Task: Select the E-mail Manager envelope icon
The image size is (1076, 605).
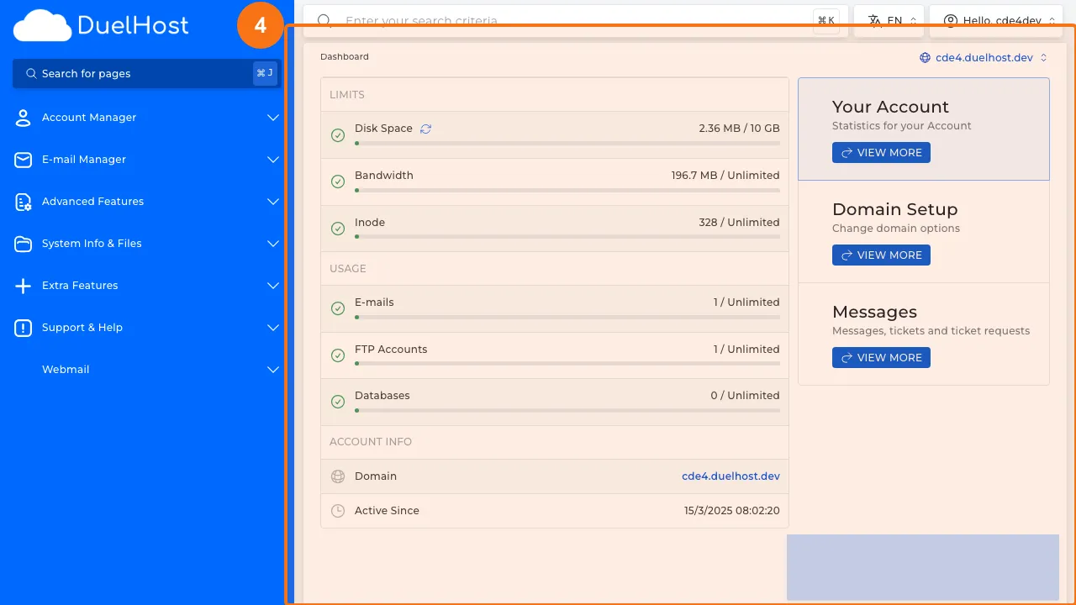Action: click(23, 160)
